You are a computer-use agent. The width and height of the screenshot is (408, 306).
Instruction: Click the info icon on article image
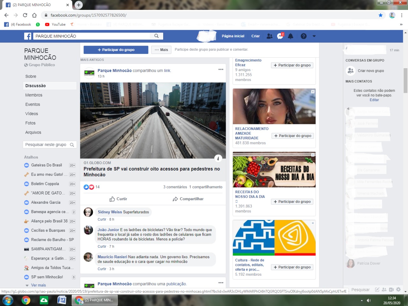[x=218, y=158]
